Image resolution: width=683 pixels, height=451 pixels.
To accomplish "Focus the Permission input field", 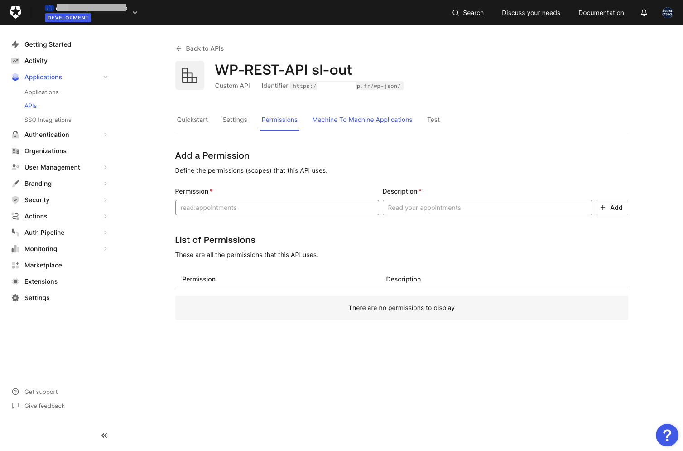I will pos(277,208).
